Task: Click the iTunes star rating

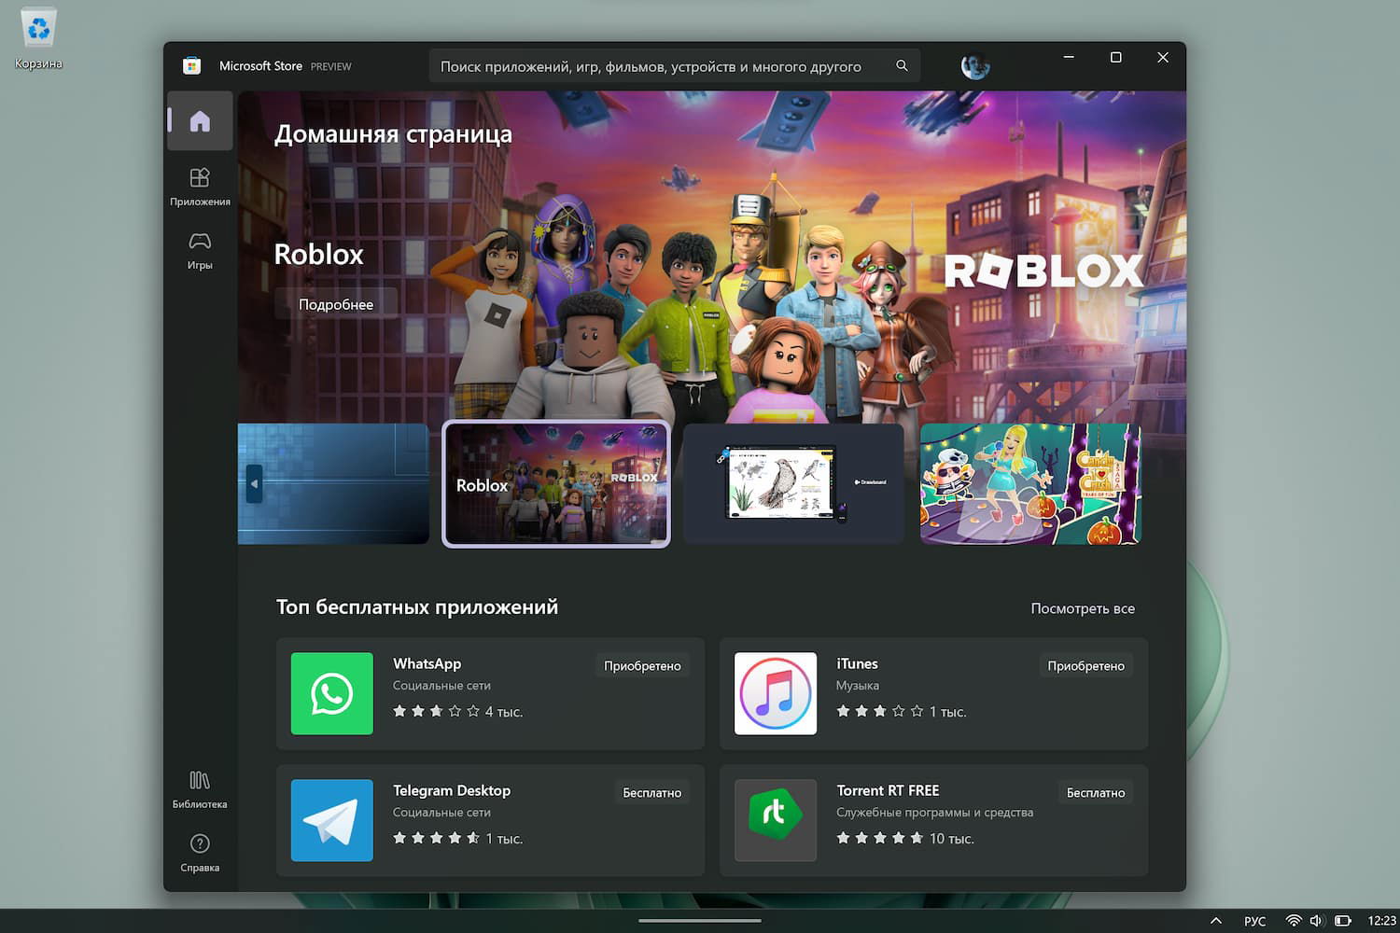Action: click(879, 711)
